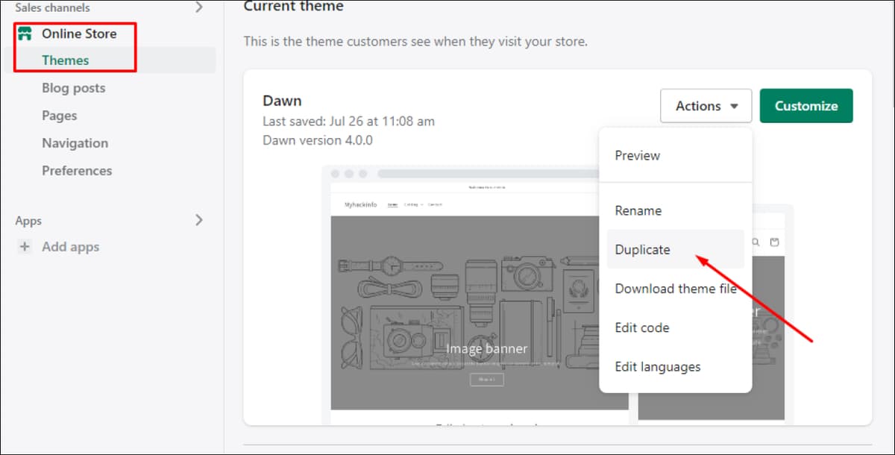Screen dimensions: 895x455
Task: Click the Myhackinfo store name in preview
Action: point(362,204)
